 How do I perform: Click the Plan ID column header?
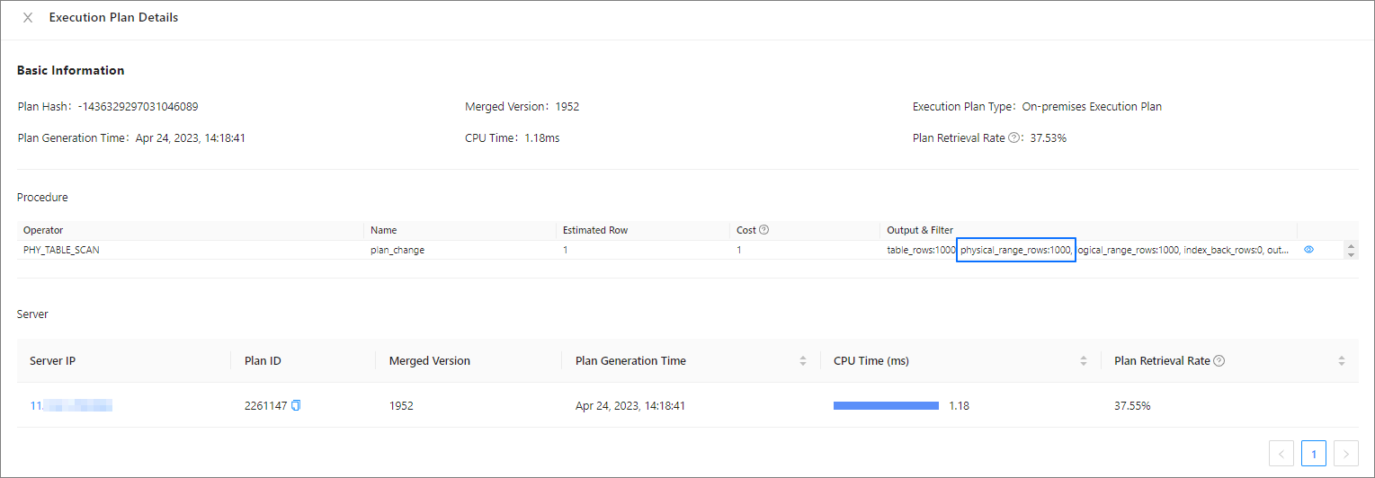pos(263,361)
